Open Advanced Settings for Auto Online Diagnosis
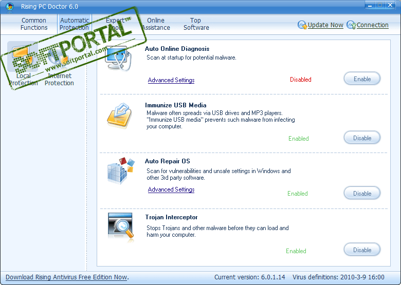401x285 pixels. coord(171,80)
